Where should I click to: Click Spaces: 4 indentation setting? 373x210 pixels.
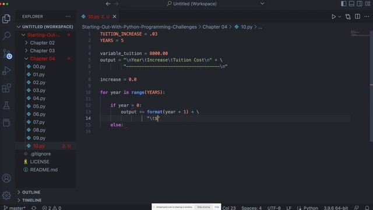(251, 208)
